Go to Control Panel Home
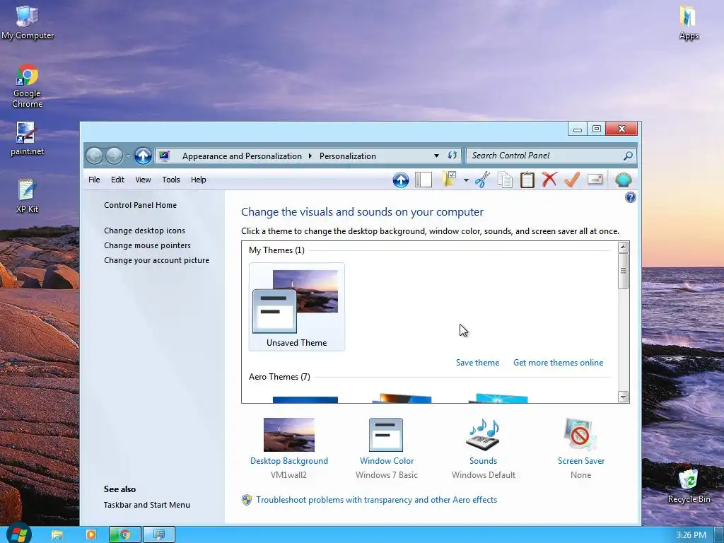The height and width of the screenshot is (543, 724). pos(141,205)
